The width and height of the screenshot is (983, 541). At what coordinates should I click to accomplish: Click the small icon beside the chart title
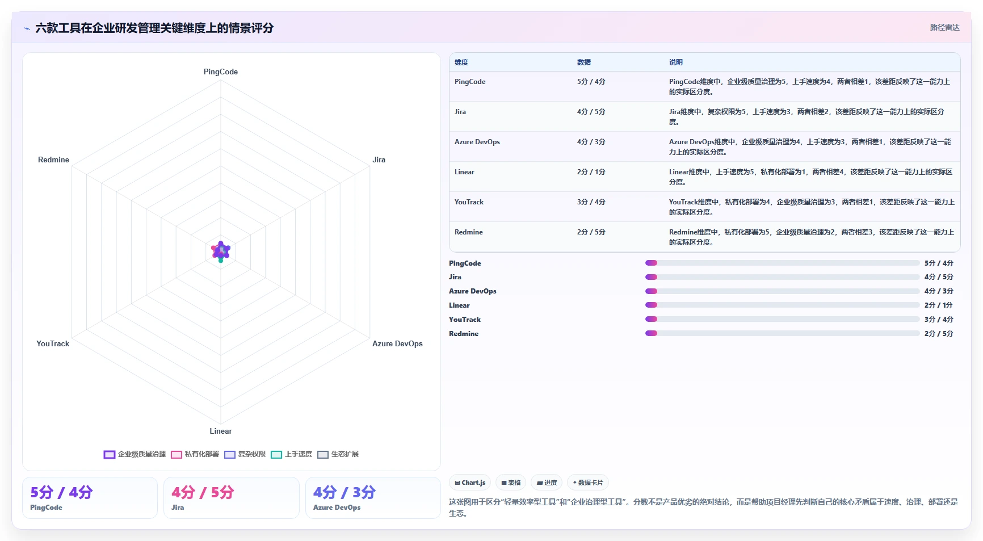pos(27,28)
